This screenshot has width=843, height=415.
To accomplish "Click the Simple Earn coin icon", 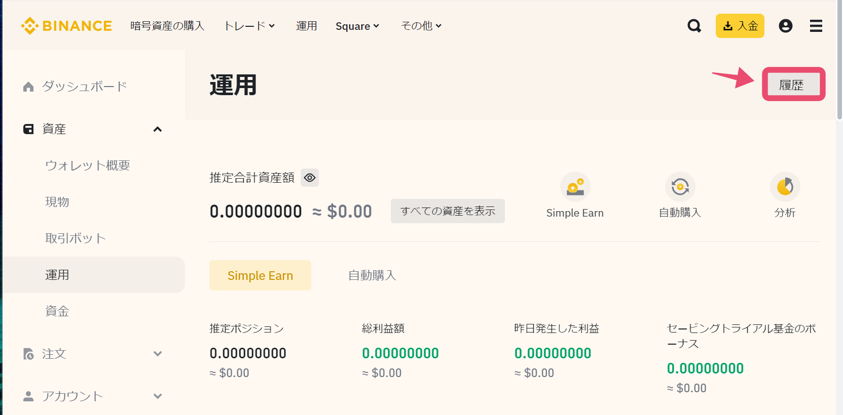I will (575, 187).
